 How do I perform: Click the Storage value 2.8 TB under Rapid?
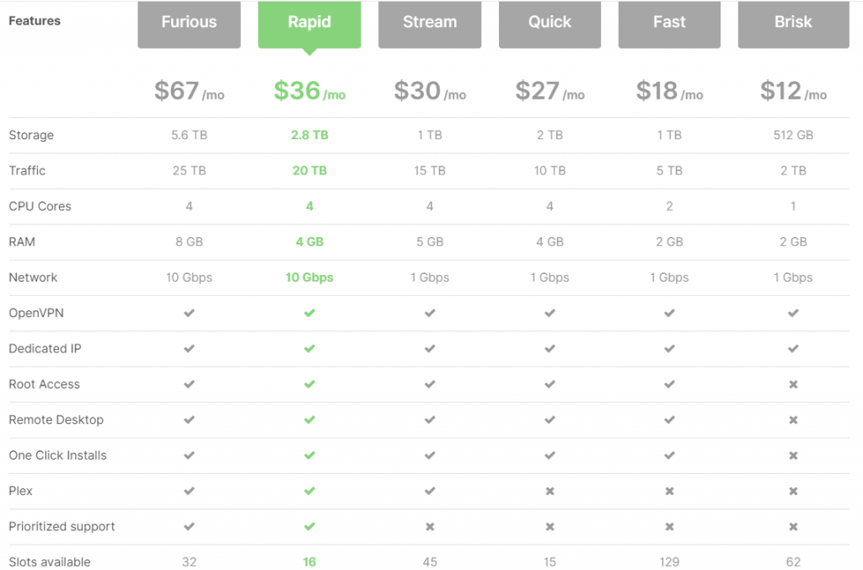[309, 135]
